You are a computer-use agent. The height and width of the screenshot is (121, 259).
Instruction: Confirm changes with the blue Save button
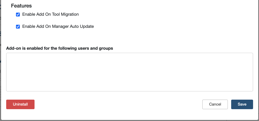coord(242,104)
